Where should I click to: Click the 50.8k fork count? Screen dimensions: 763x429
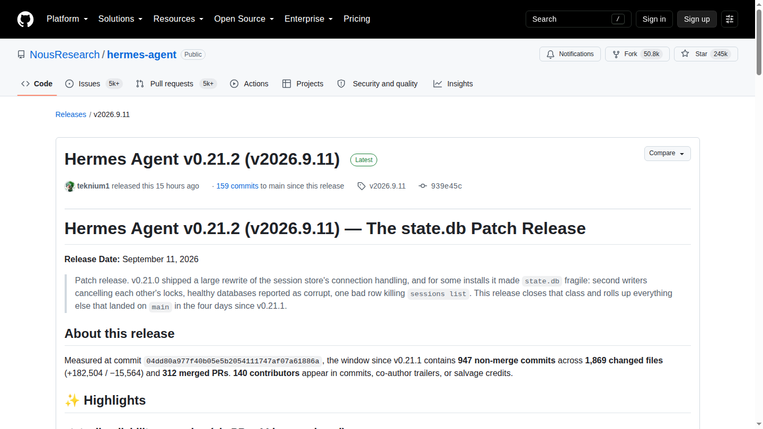point(651,54)
